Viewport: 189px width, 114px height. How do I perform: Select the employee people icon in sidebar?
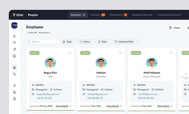click(14, 67)
